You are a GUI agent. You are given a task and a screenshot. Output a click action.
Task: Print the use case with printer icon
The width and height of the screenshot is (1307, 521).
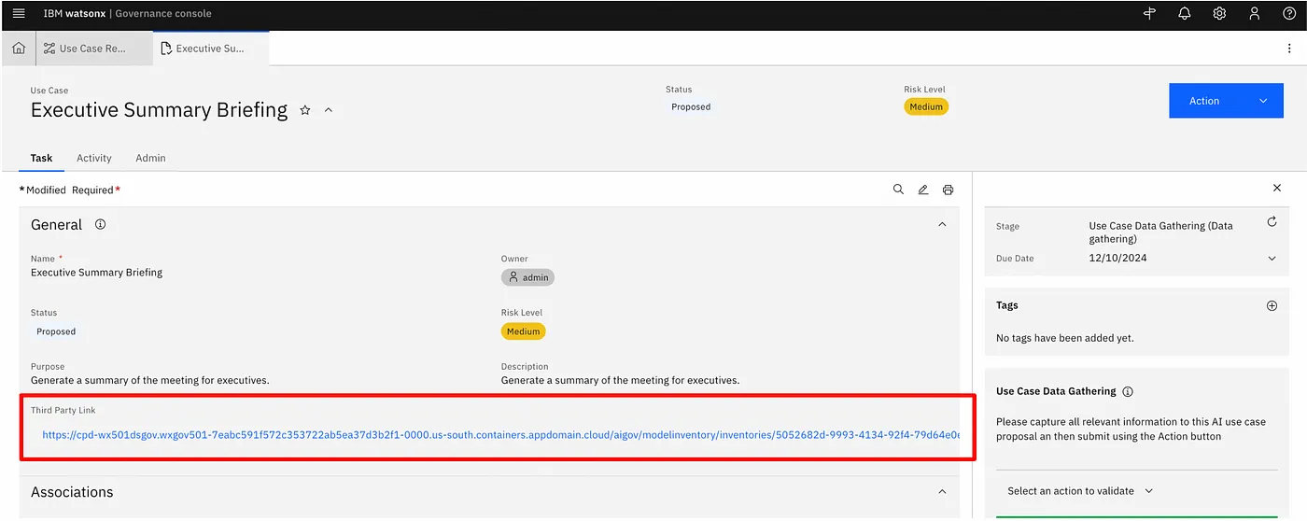949,190
